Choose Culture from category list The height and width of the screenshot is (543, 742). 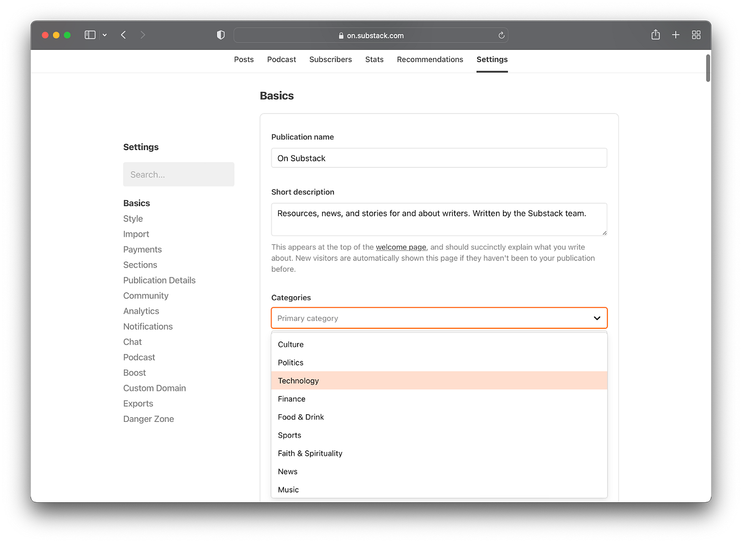click(x=439, y=345)
